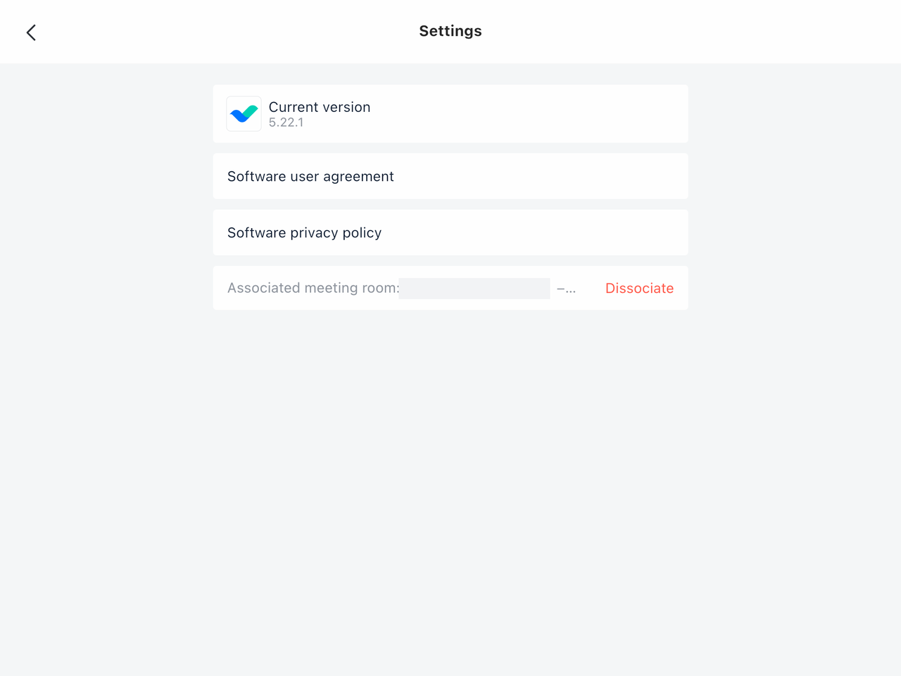Viewport: 901px width, 676px height.
Task: Open the Software privacy policy
Action: (304, 233)
